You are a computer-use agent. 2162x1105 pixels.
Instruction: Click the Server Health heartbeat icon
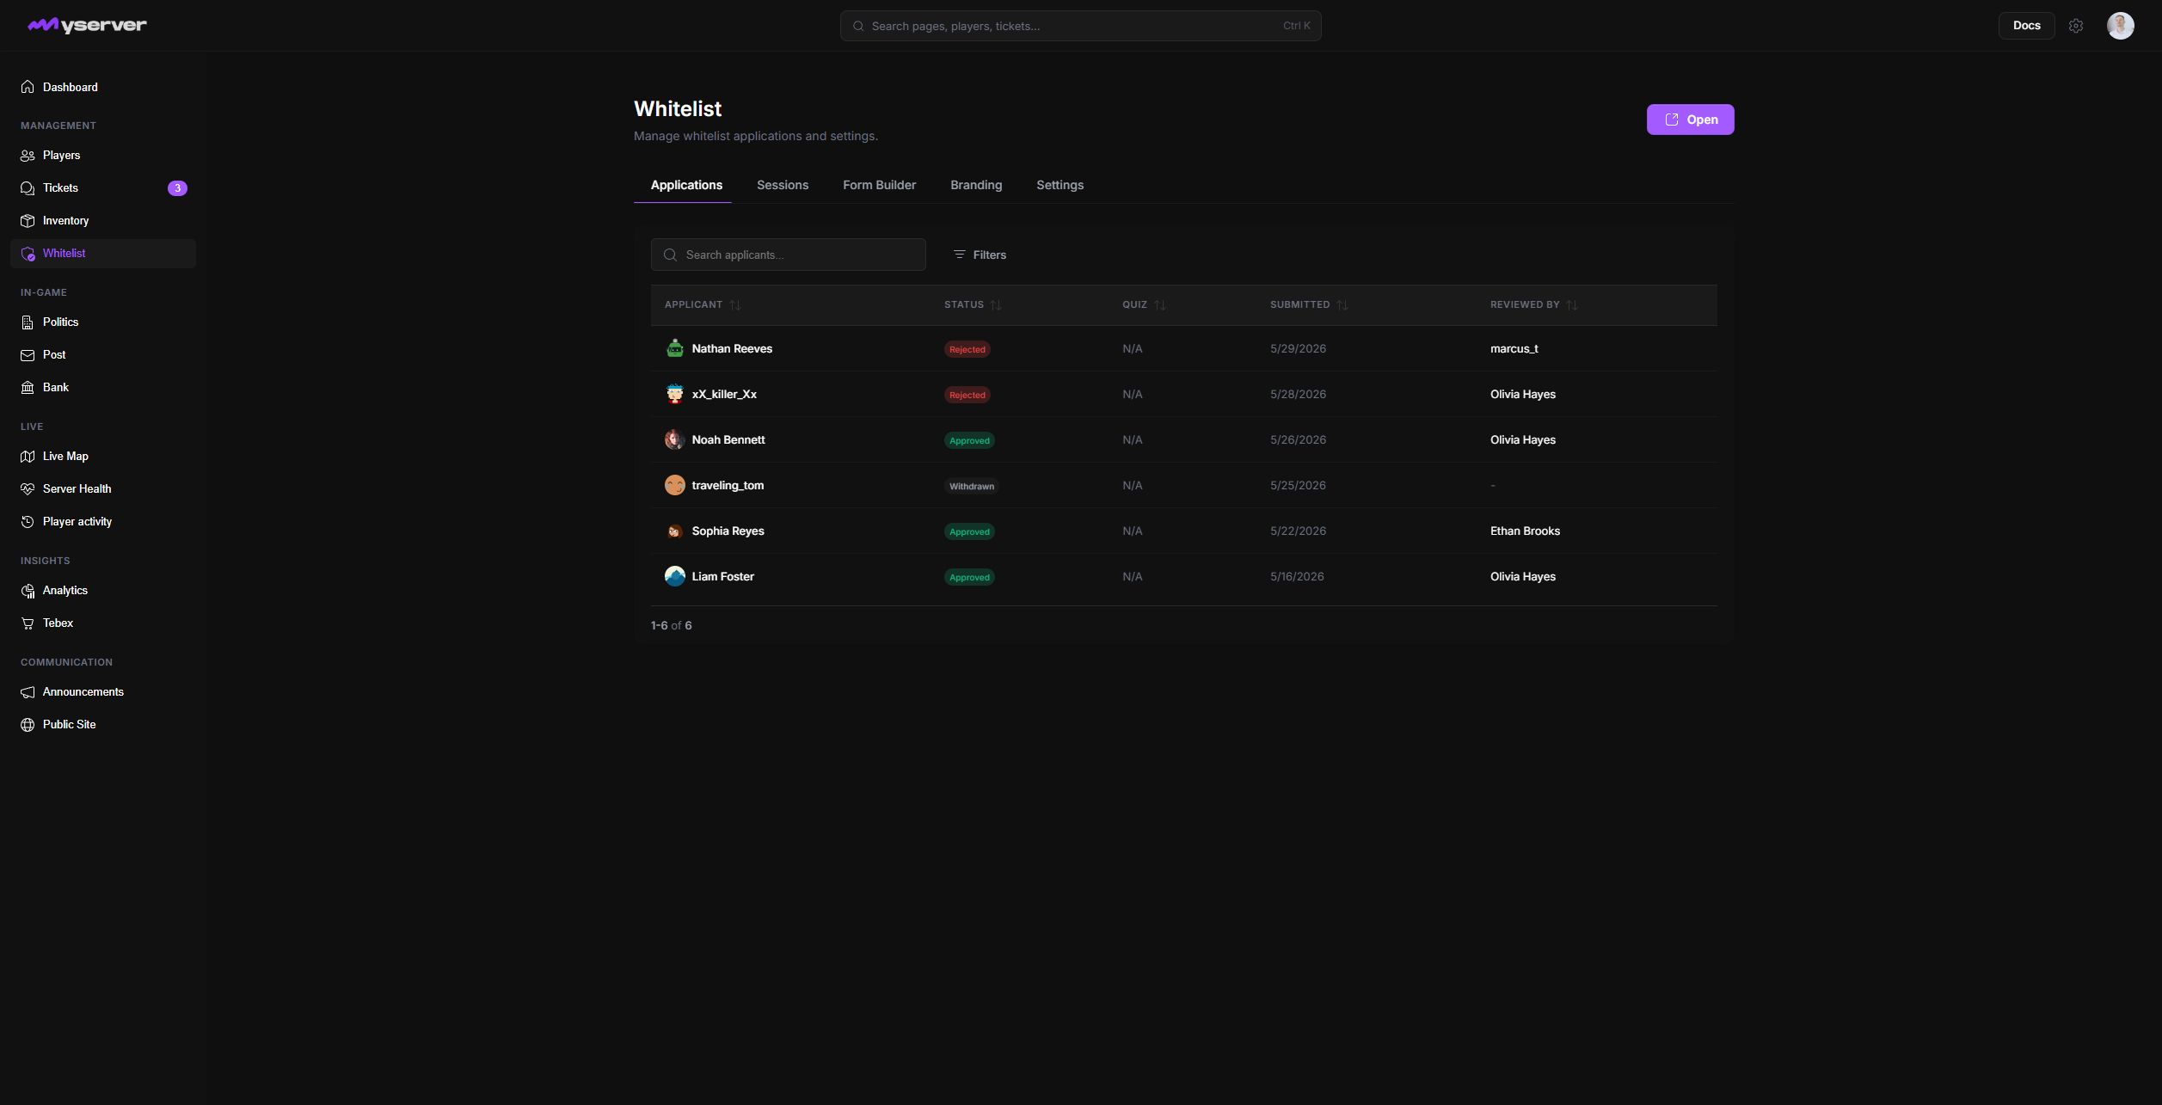click(x=28, y=489)
